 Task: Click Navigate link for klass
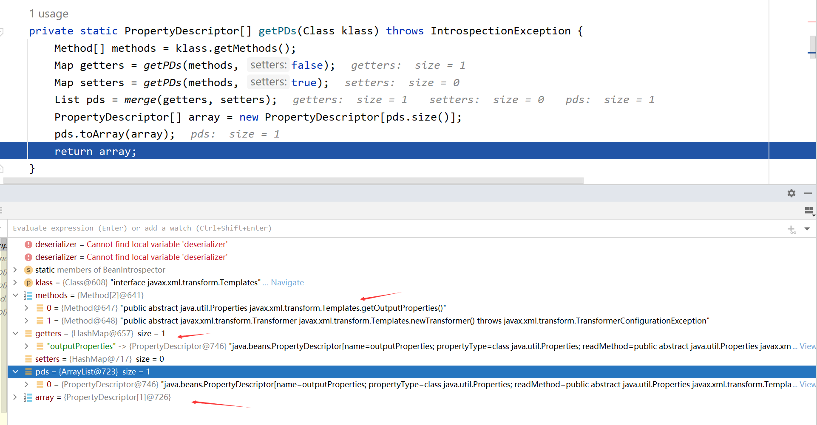coord(287,282)
